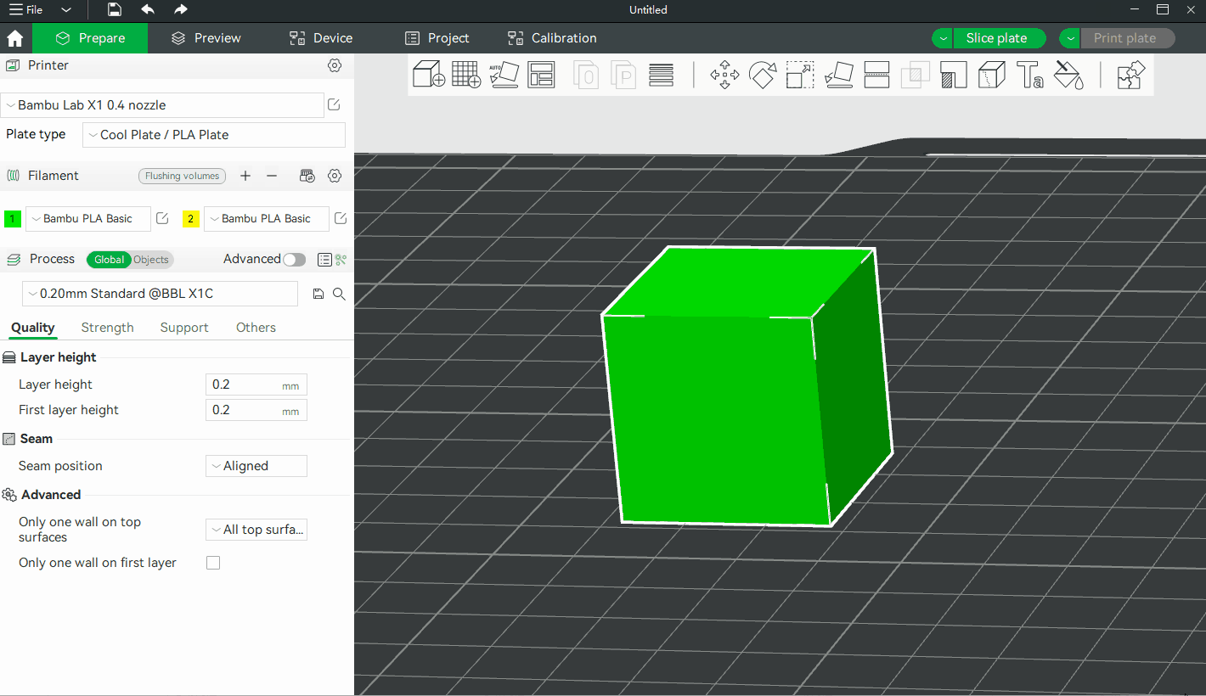This screenshot has height=696, width=1206.
Task: Open the Strength settings tab
Action: (x=108, y=328)
